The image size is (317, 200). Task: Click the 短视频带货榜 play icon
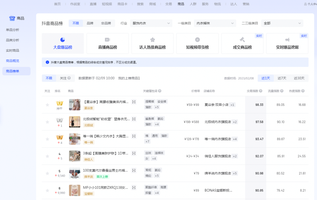197,39
